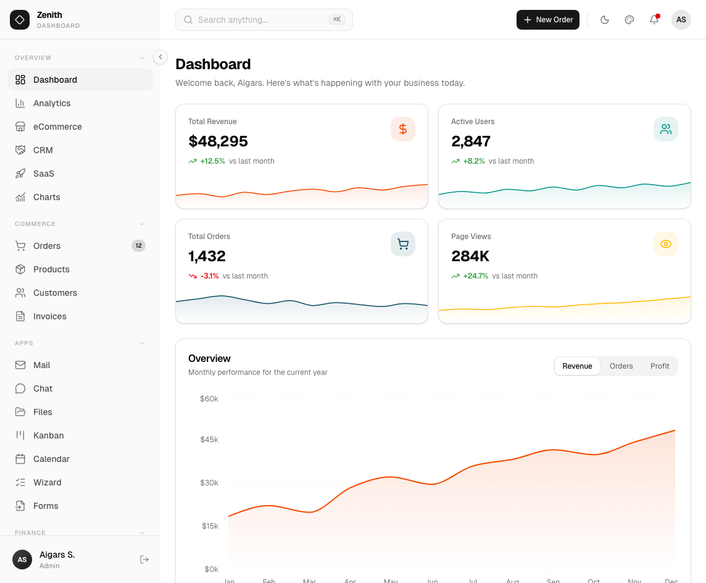Open the theme palette customizer

pos(629,20)
